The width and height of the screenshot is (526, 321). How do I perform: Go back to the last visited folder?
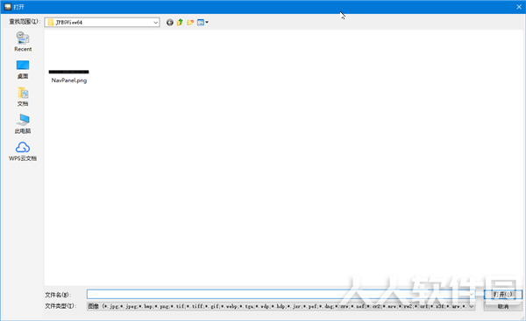pos(170,23)
